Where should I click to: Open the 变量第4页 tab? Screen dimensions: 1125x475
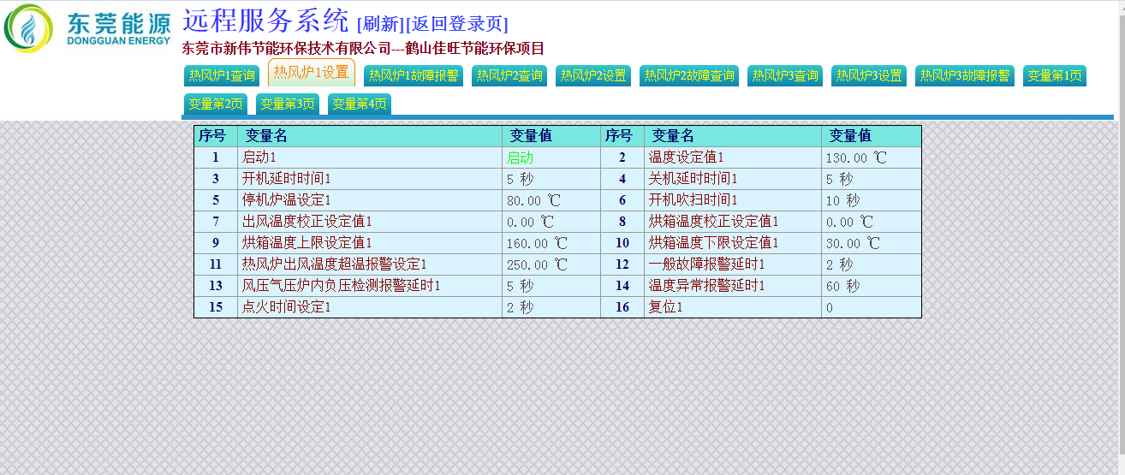tap(360, 104)
